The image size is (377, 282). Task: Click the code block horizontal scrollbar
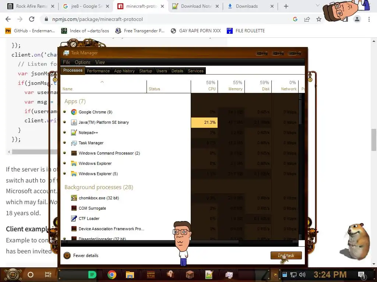[35, 152]
